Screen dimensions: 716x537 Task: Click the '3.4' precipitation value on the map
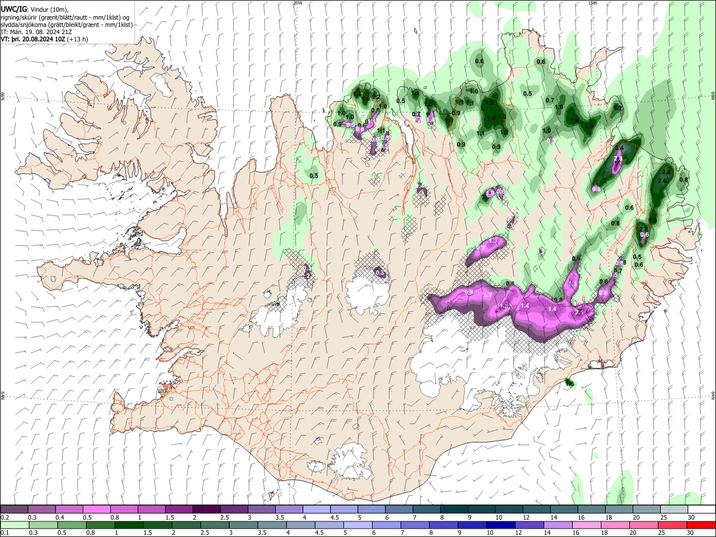tap(619, 148)
